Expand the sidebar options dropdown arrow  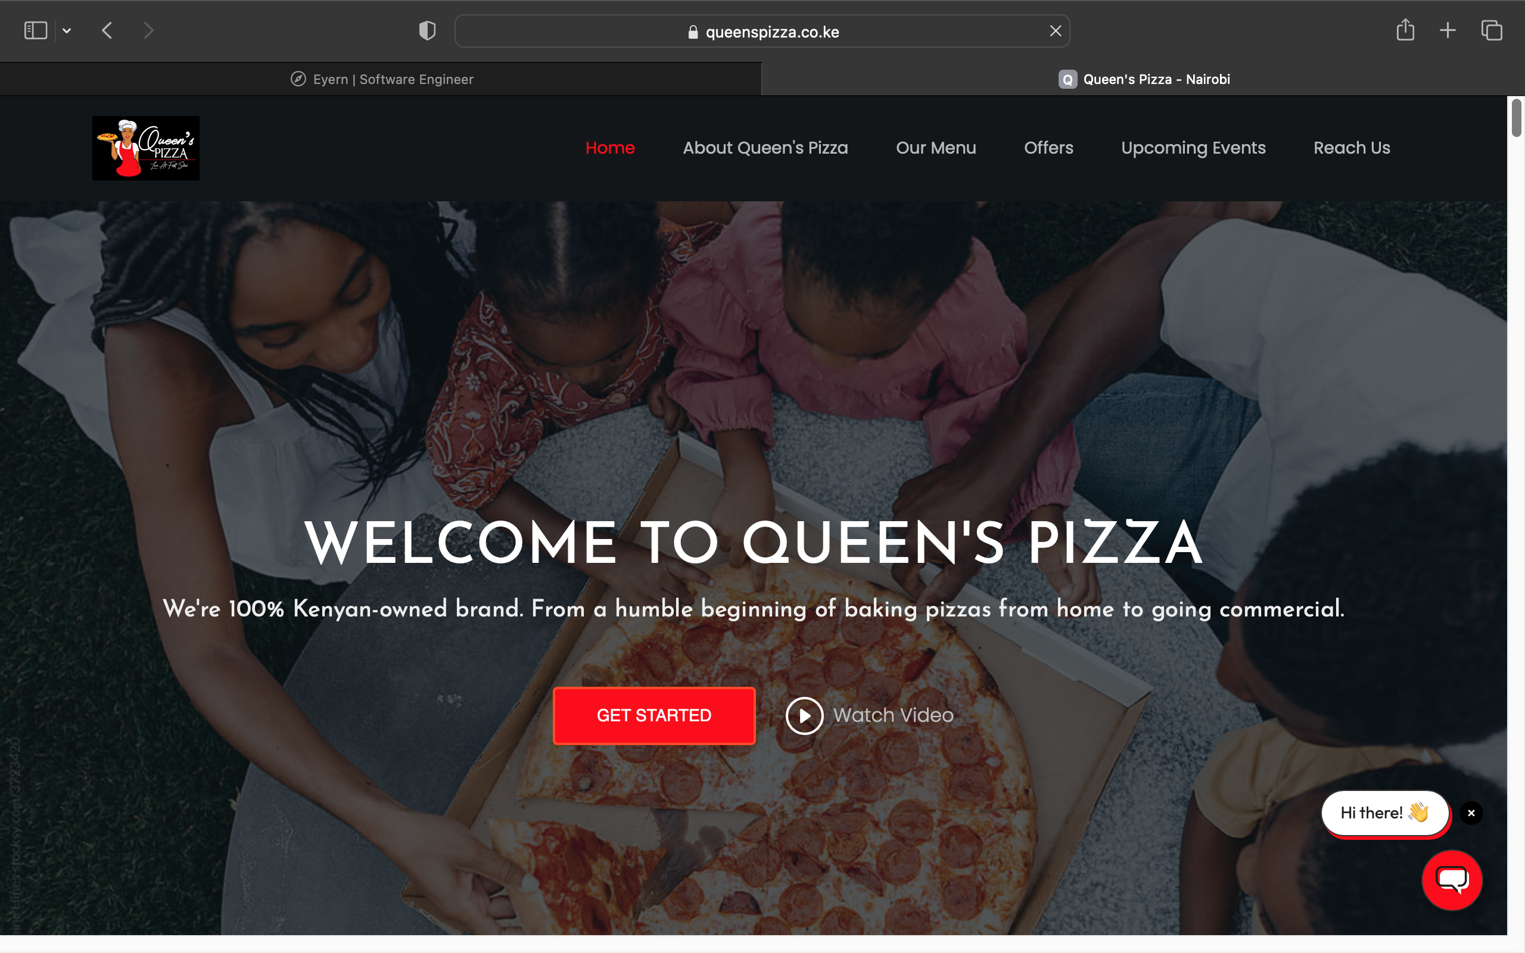(x=67, y=30)
